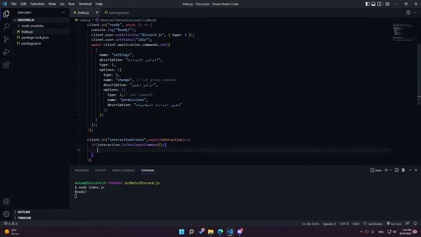Maximize the panel with the up chevron
This screenshot has width=421, height=237.
point(410,170)
